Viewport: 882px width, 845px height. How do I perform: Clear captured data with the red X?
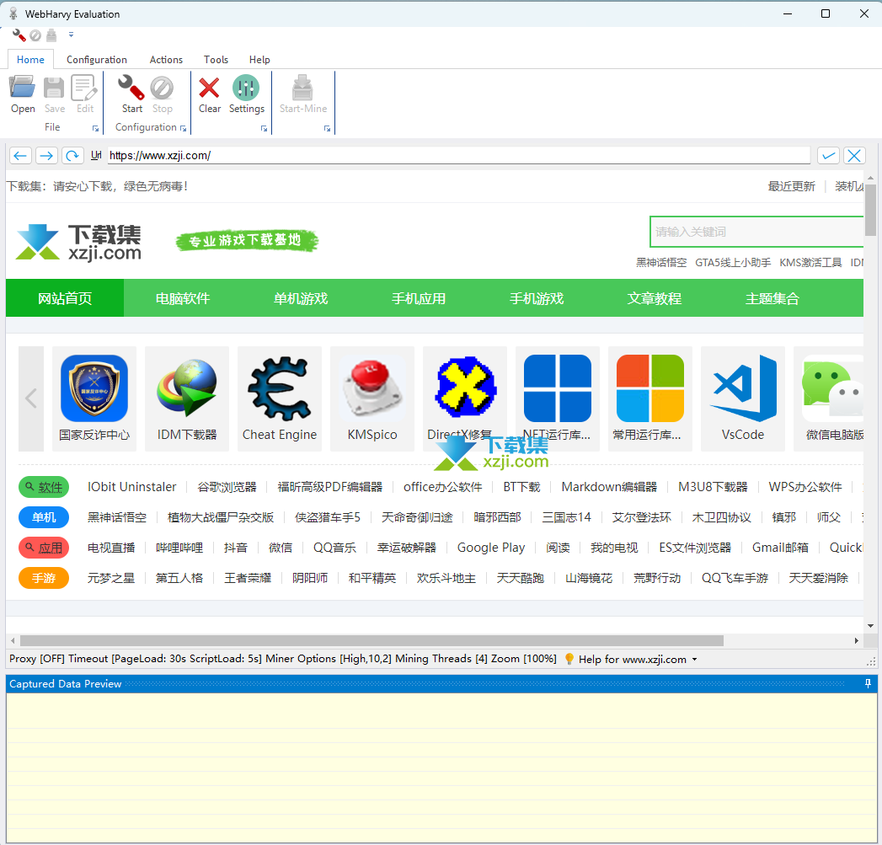[x=209, y=94]
